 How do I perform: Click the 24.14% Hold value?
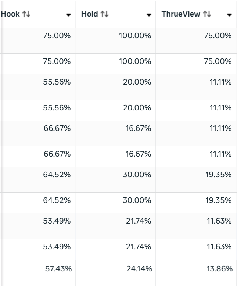139,269
